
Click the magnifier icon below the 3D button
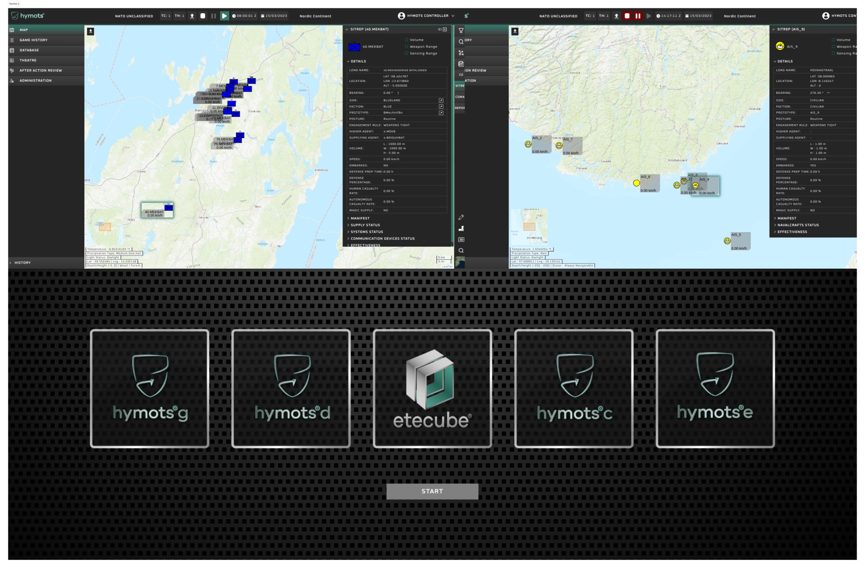point(461,250)
